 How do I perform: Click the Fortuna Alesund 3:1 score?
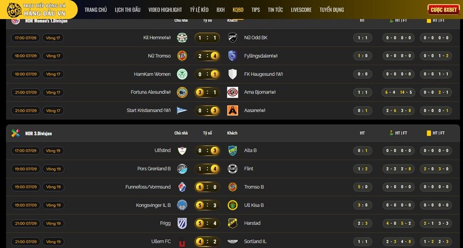pos(207,92)
